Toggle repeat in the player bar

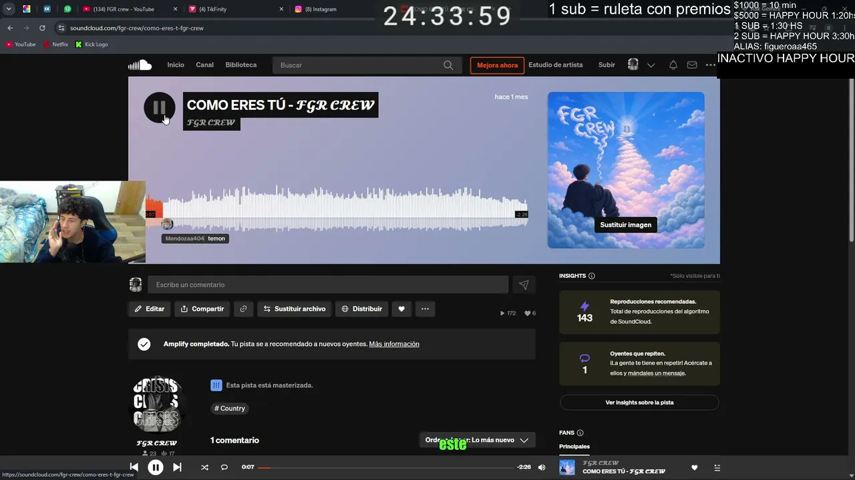click(224, 467)
